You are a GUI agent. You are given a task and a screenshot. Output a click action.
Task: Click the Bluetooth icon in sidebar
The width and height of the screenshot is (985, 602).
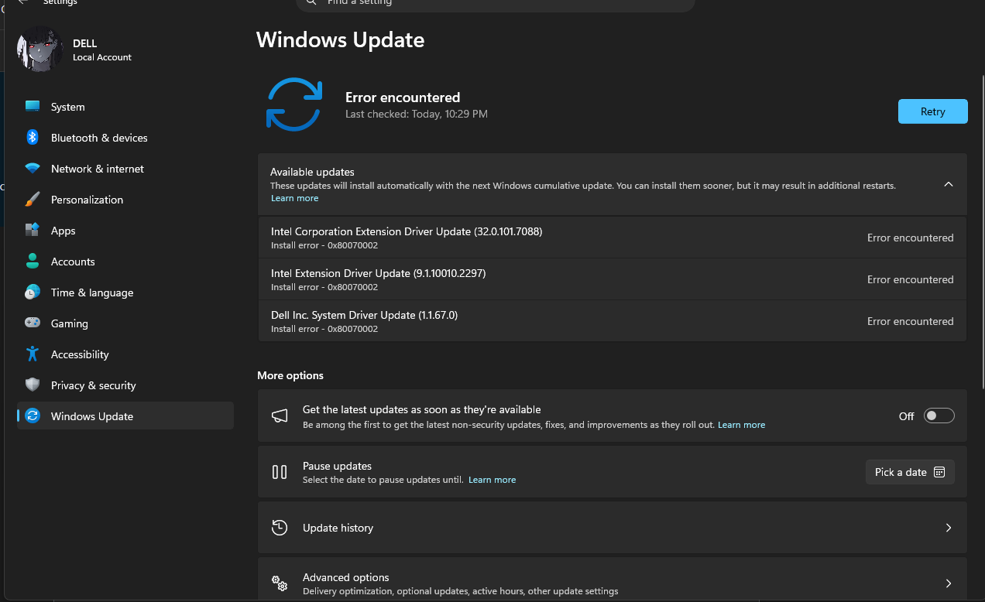pos(33,138)
